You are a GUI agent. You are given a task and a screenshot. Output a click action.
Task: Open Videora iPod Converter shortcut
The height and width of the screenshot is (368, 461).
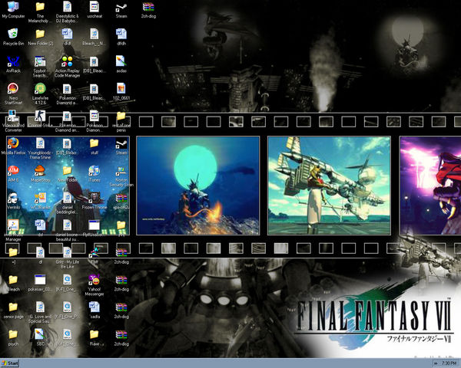pos(13,121)
